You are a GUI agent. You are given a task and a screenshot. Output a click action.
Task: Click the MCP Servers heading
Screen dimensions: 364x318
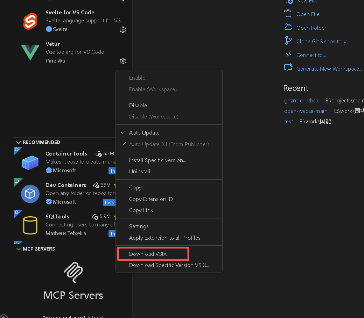(x=73, y=296)
